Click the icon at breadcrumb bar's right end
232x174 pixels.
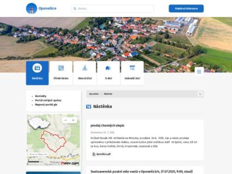point(200,94)
